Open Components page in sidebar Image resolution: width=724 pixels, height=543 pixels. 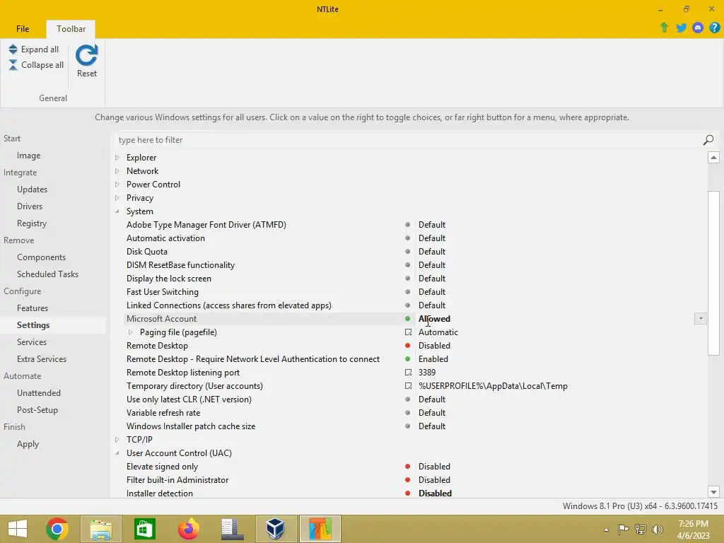pyautogui.click(x=41, y=257)
